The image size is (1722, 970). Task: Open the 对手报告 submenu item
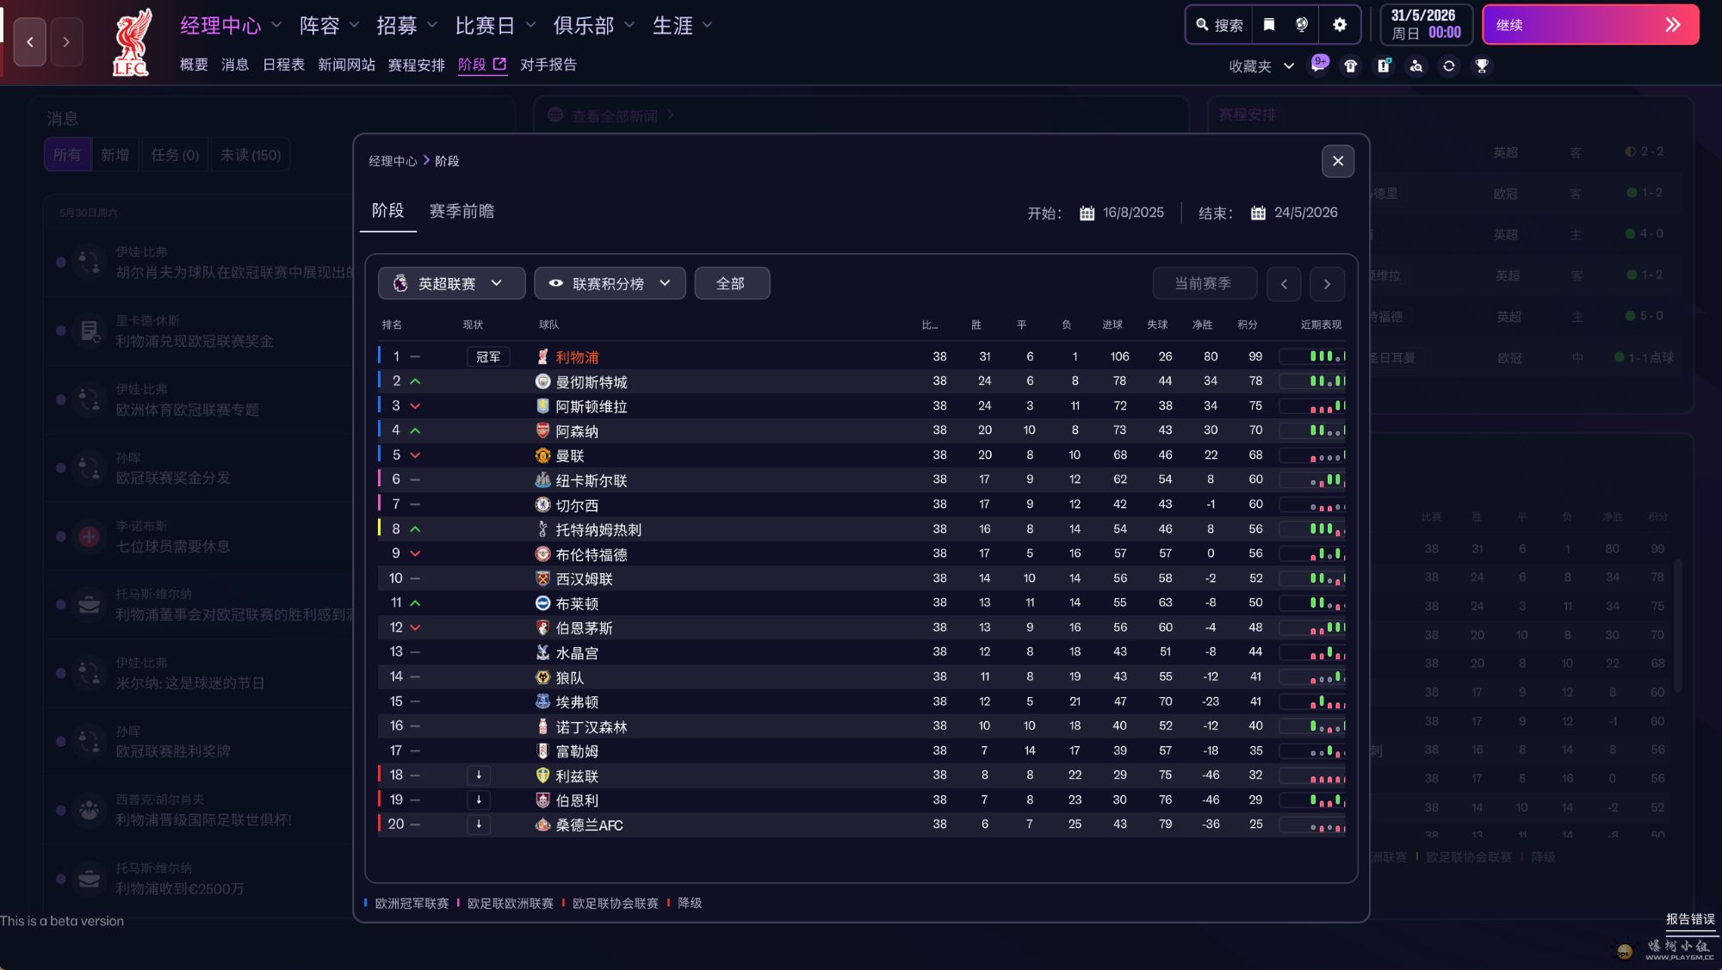point(548,65)
